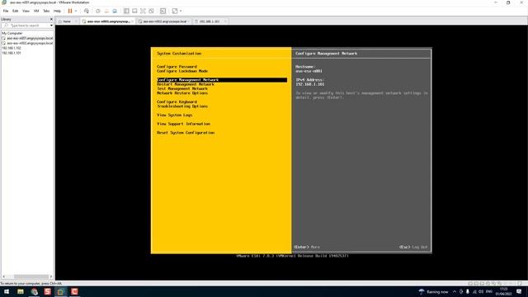528x297 pixels.
Task: Close the Library panel
Action: click(x=51, y=19)
